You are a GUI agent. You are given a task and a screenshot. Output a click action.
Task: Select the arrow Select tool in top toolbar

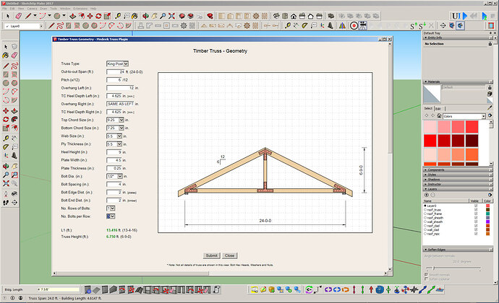(8, 16)
